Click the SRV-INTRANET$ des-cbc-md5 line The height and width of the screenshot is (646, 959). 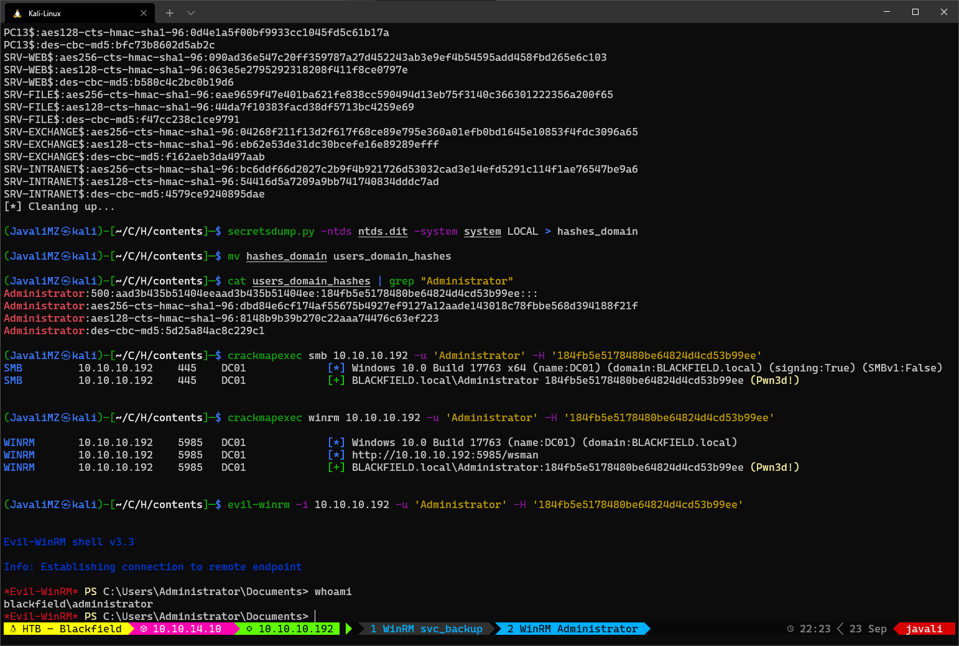[x=134, y=194]
